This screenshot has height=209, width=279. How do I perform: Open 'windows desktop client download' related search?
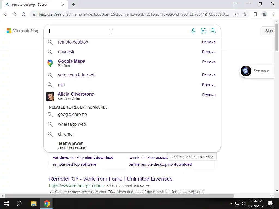pyautogui.click(x=83, y=158)
